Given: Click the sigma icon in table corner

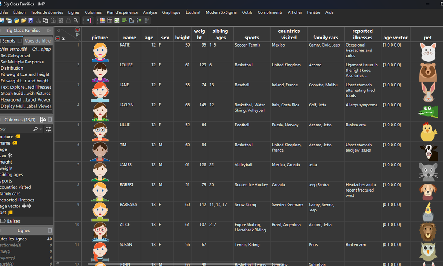Looking at the screenshot, I should coord(63,39).
